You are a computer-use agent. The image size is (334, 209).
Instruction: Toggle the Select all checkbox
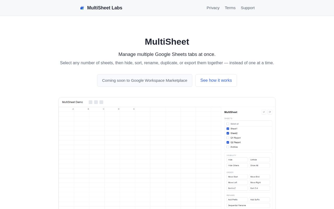coord(228,124)
